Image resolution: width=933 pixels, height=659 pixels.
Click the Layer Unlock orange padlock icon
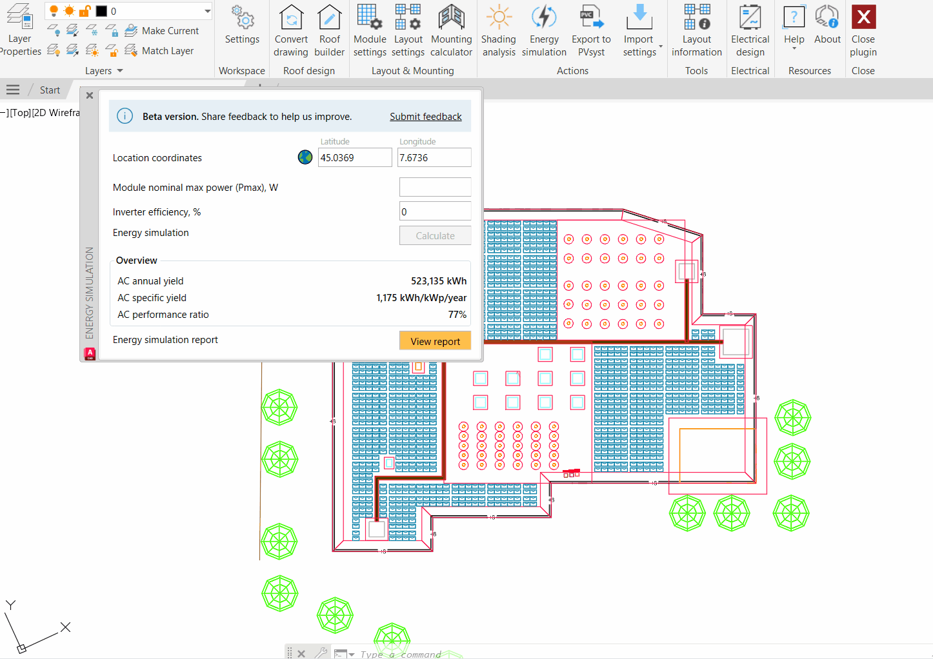[112, 50]
